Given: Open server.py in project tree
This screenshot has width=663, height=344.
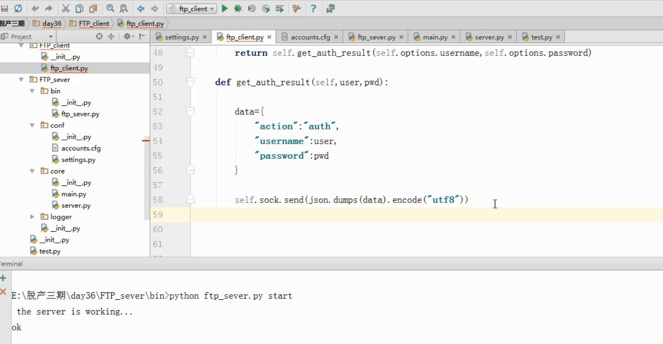Looking at the screenshot, I should [76, 205].
